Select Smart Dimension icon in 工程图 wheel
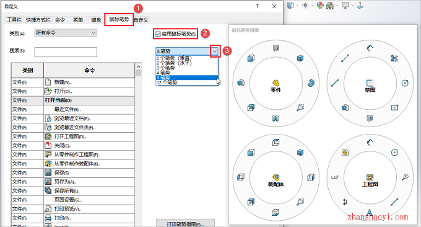This screenshot has width=421, height=227. [370, 142]
